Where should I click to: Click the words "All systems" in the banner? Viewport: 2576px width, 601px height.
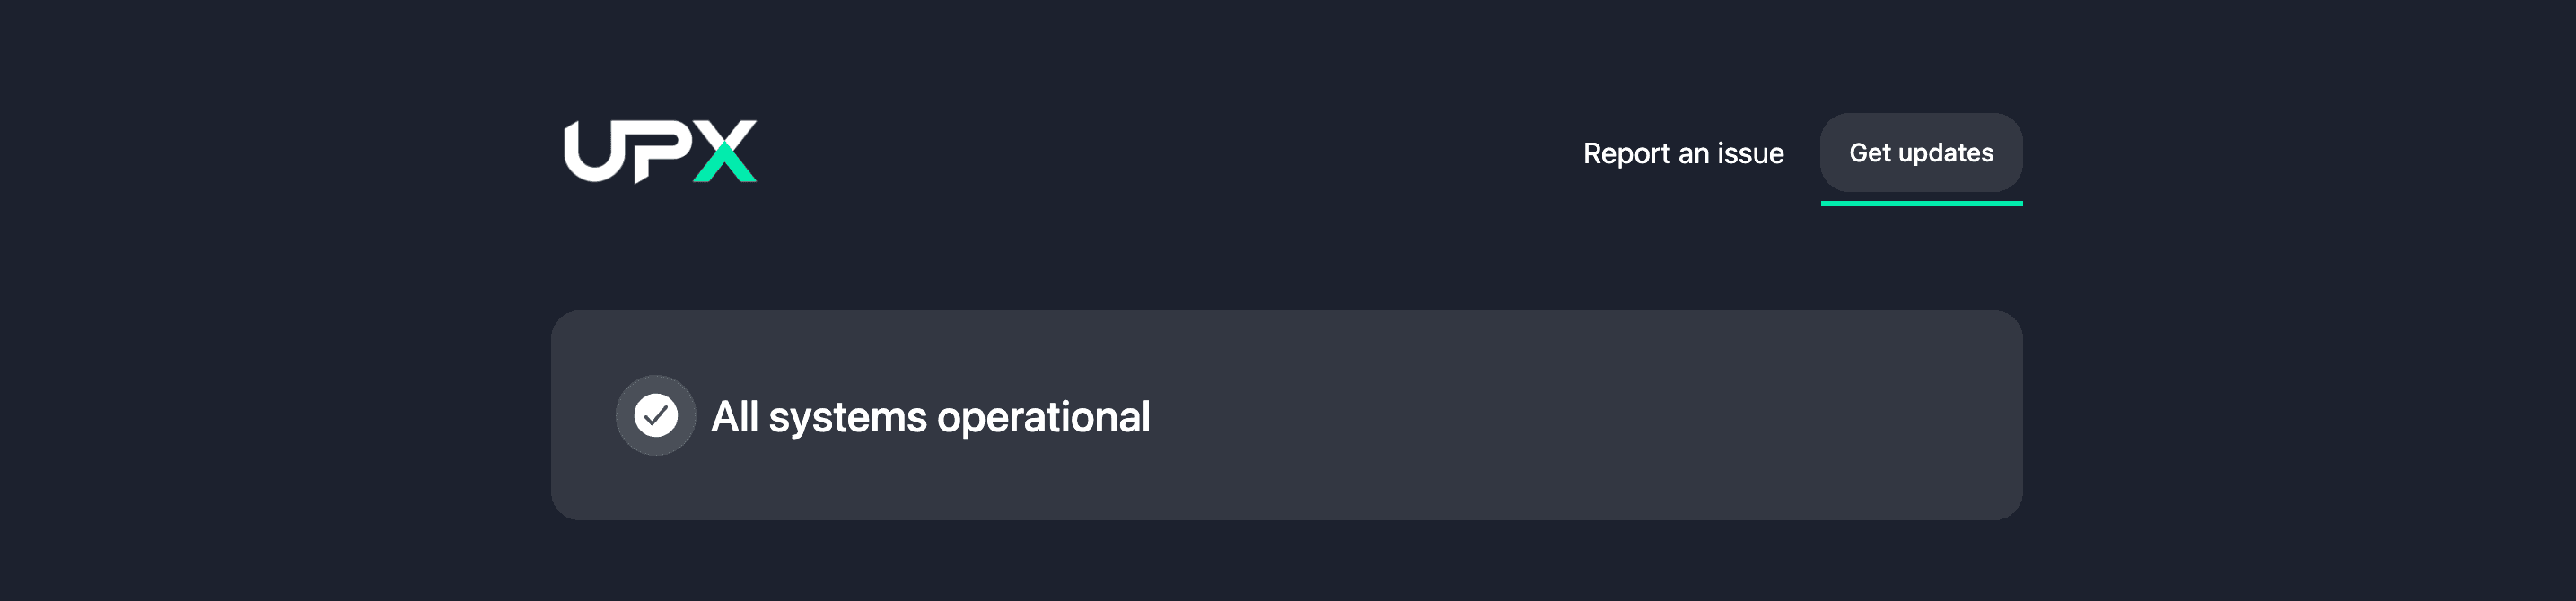(819, 417)
